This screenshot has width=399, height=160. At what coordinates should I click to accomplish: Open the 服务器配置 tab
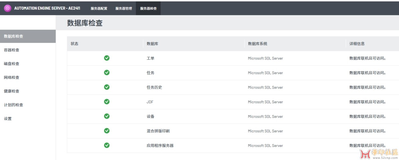(99, 9)
